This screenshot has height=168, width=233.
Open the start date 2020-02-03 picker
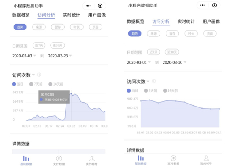click(x=24, y=56)
